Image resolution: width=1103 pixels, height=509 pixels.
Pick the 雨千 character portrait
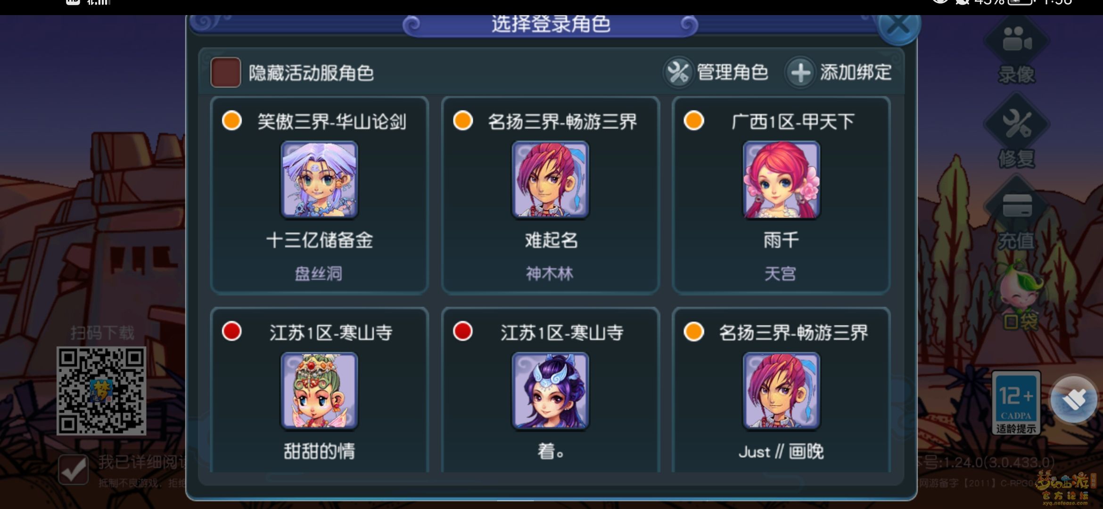tap(782, 180)
